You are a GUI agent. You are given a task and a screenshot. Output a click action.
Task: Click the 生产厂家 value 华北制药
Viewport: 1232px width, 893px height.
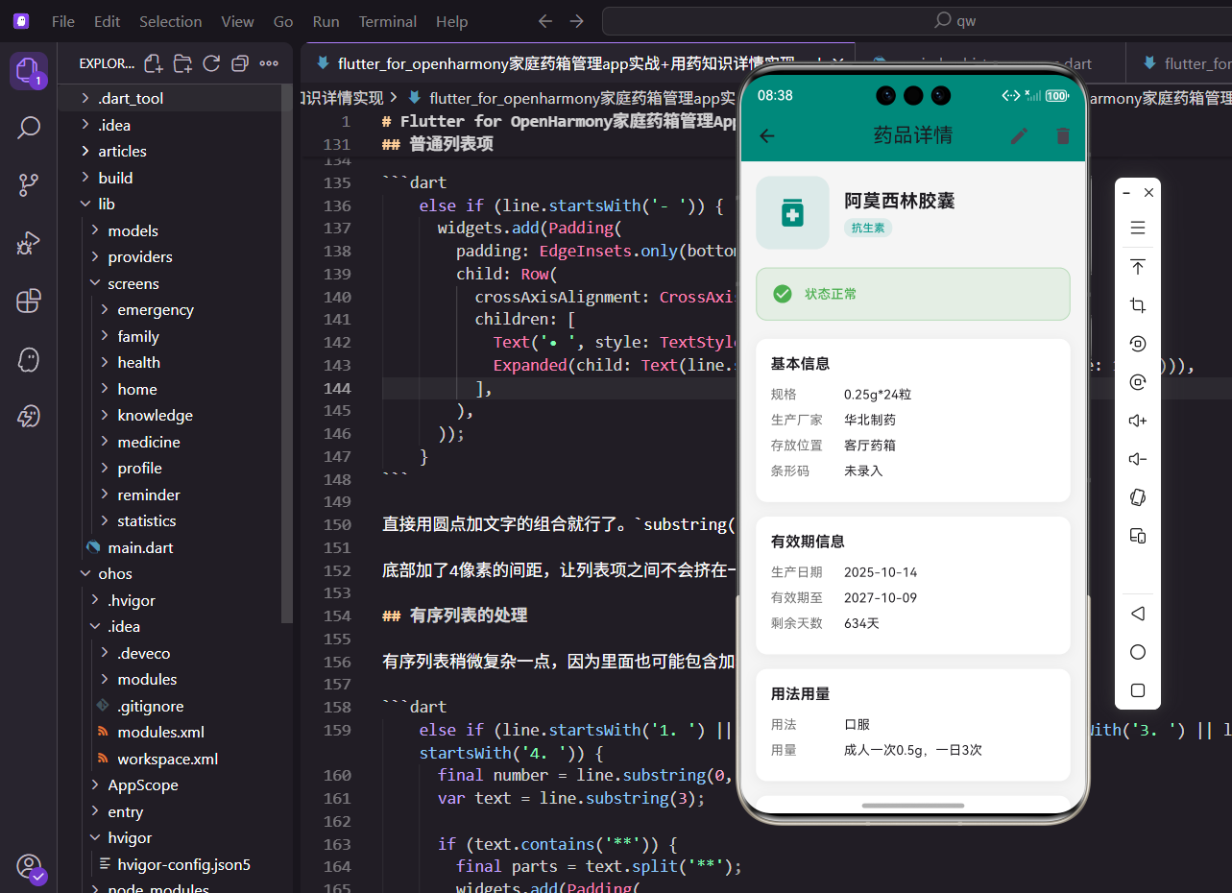click(x=870, y=420)
